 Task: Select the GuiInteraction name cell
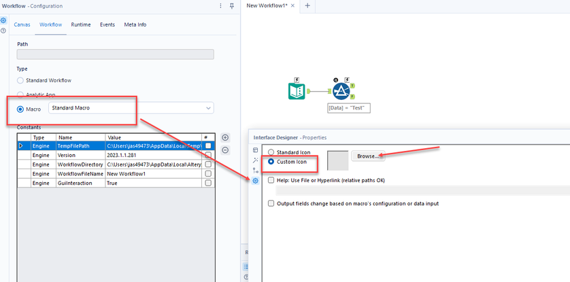81,183
